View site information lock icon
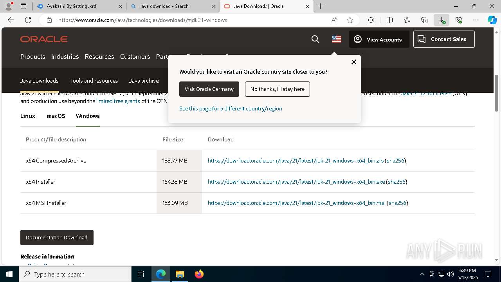This screenshot has width=501, height=282. (x=49, y=20)
